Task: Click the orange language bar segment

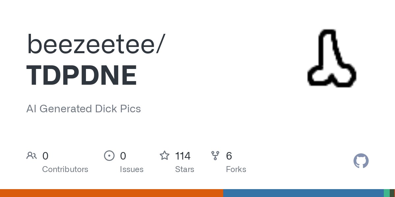Action: tap(111, 193)
